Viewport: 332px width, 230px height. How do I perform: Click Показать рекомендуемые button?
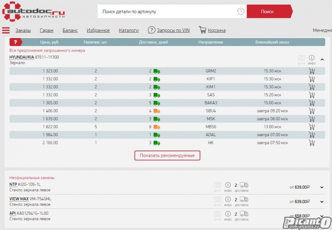tap(167, 156)
